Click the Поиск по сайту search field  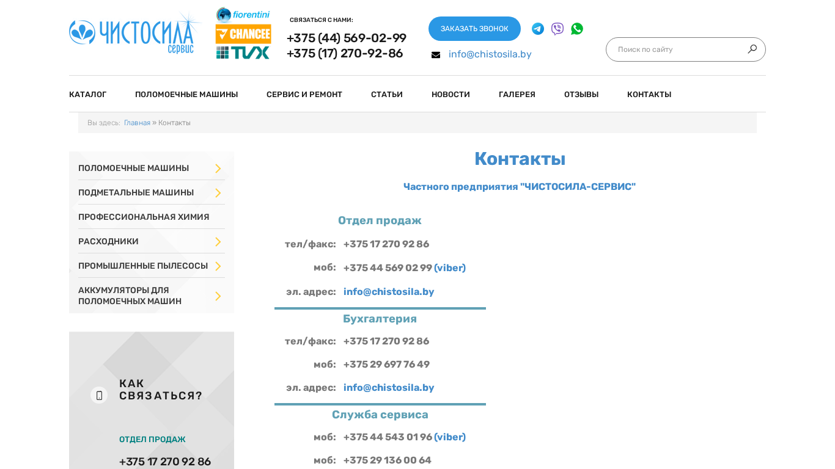(679, 49)
